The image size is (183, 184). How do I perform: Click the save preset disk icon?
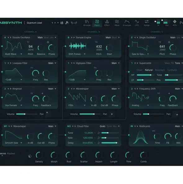pyautogui.click(x=62, y=23)
